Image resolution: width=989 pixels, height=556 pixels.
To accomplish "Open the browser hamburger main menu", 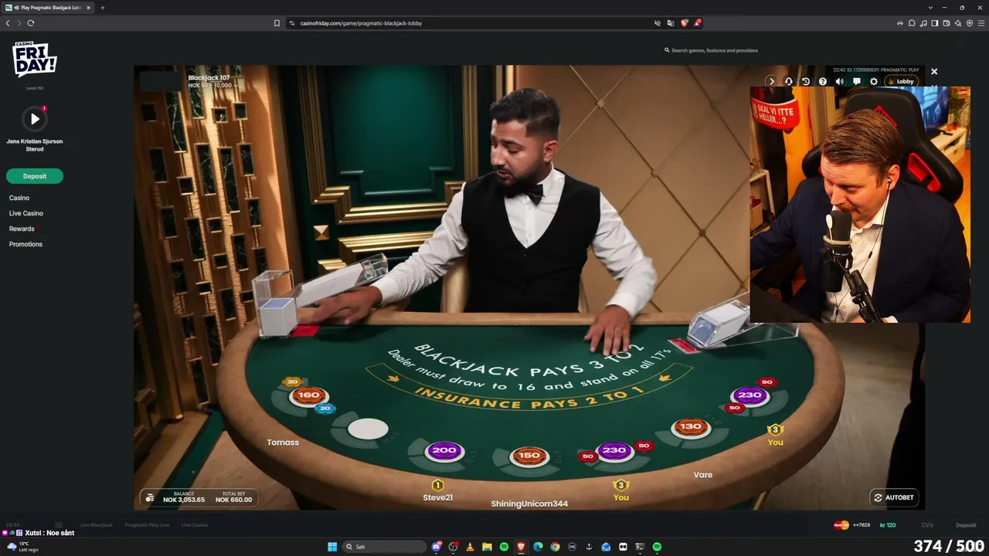I will pos(981,23).
